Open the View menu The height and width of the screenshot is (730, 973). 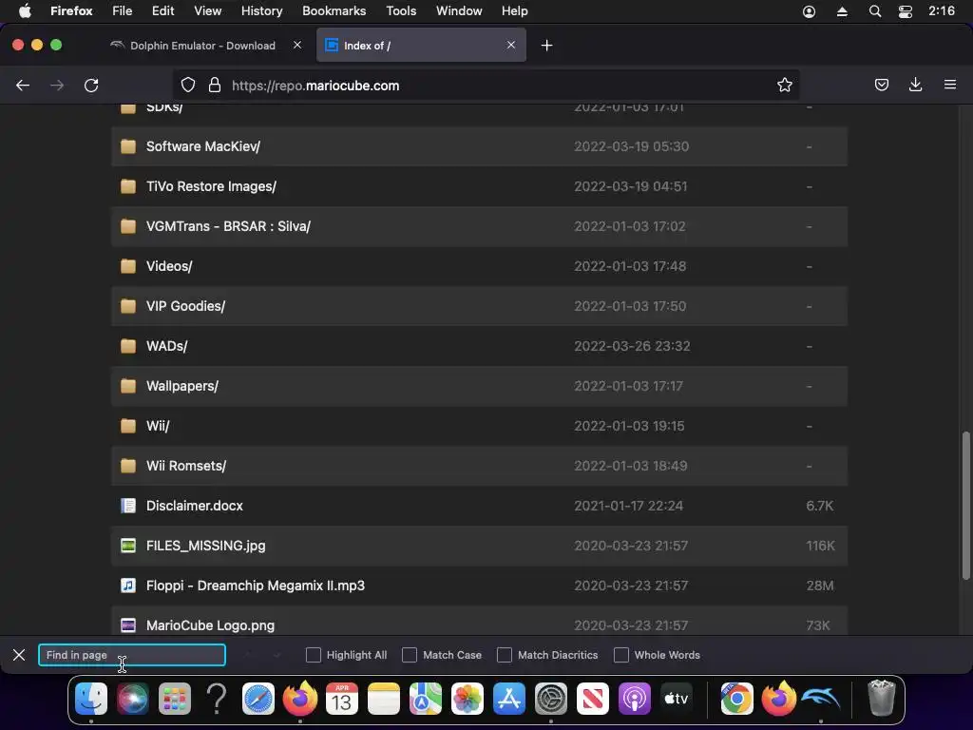[208, 11]
